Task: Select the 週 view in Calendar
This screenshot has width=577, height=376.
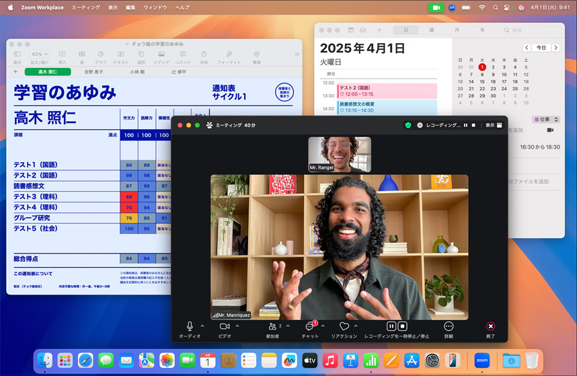Action: pos(431,30)
